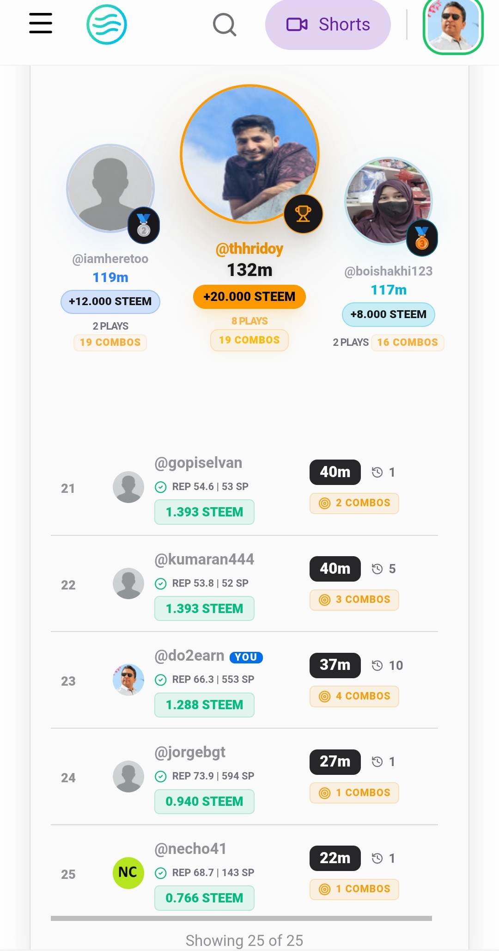Tap verified check icon beside REP 66.3
Image resolution: width=499 pixels, height=951 pixels.
point(161,680)
